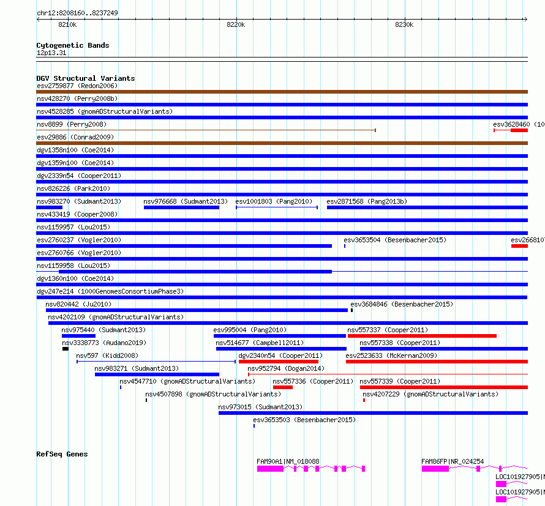Open nsv4507898 (gnomADStructuralVariants) label

[x=213, y=394]
